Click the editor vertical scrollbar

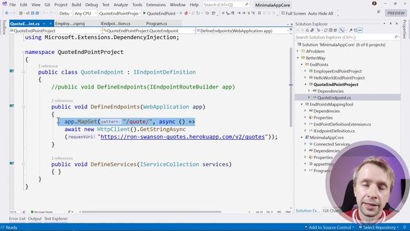pos(291,87)
